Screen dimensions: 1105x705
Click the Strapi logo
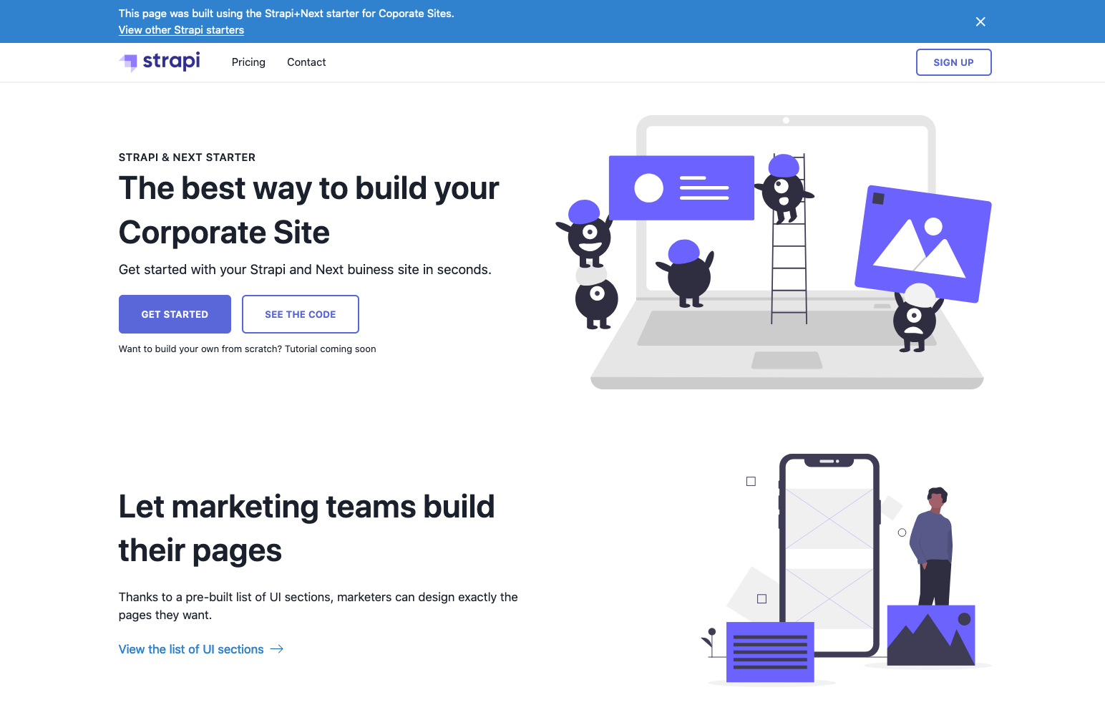pos(160,62)
